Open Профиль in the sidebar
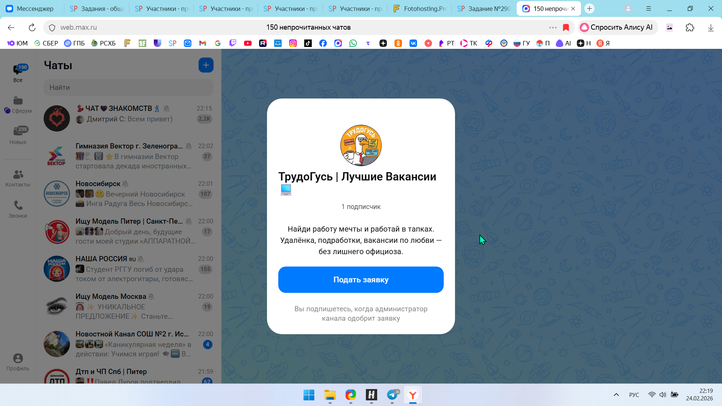 pos(18,362)
